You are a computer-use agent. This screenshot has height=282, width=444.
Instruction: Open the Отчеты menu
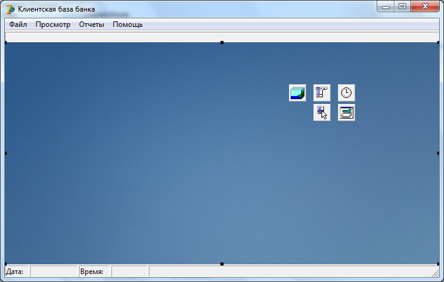point(91,24)
